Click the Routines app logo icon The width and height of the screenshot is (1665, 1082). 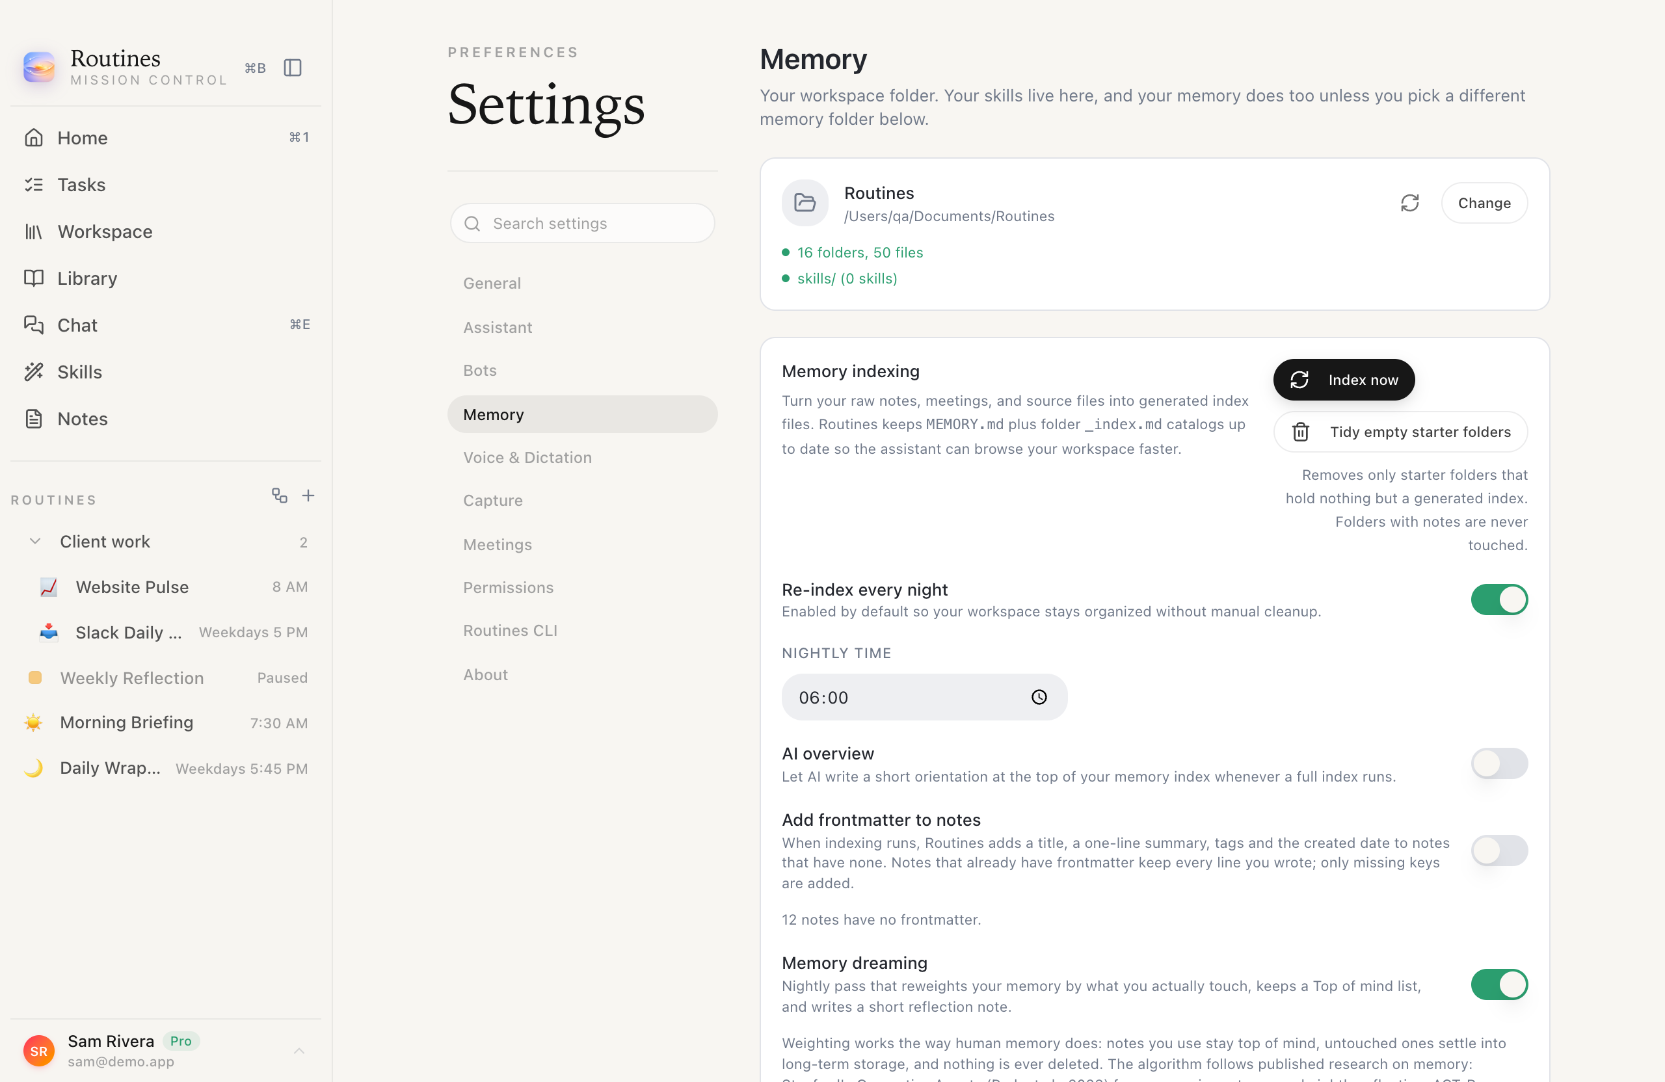point(39,68)
